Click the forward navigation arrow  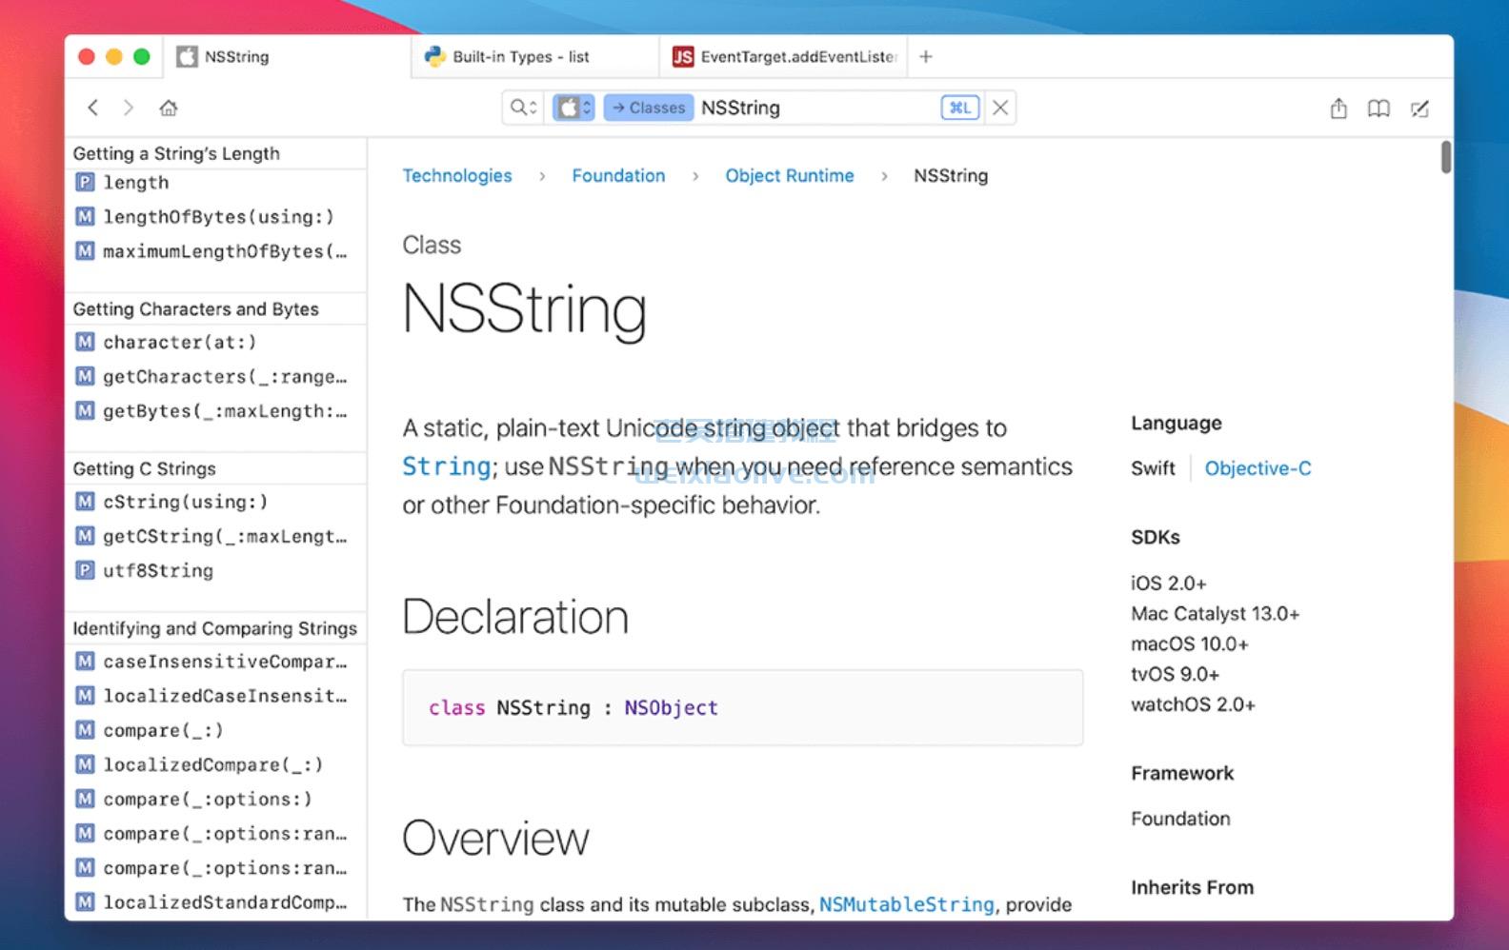pos(129,108)
